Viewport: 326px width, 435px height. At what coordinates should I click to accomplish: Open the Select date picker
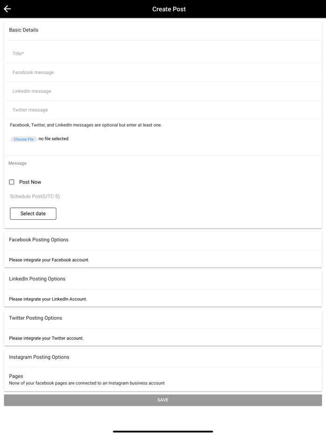33,214
